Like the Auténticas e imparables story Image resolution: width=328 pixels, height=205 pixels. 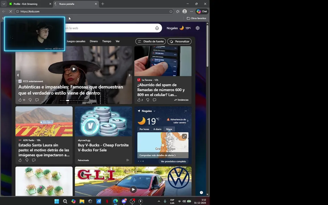pyautogui.click(x=20, y=100)
